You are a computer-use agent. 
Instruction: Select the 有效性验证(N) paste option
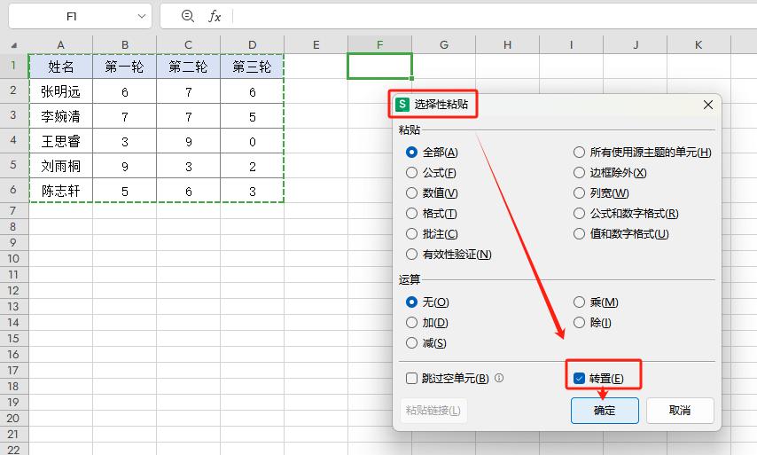[x=449, y=254]
